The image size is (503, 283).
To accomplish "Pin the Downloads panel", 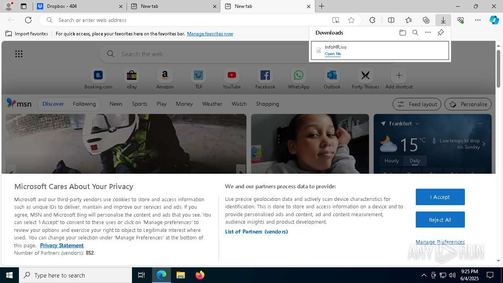I will [441, 33].
